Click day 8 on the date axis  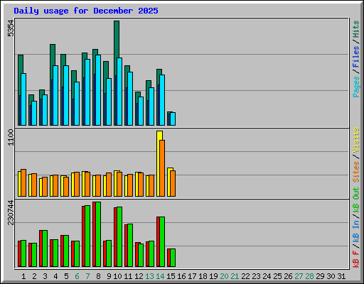98,276
